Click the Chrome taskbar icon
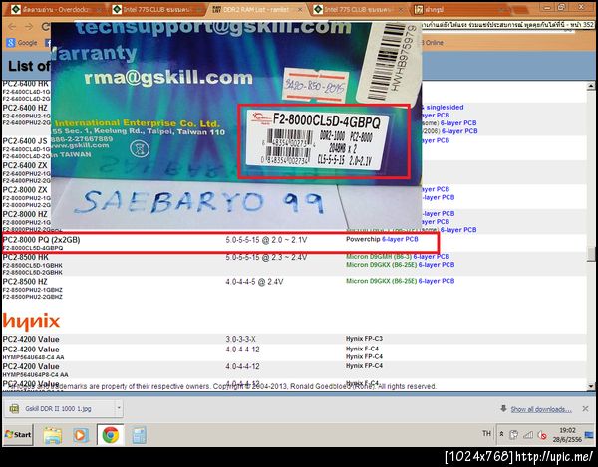 coord(111,435)
